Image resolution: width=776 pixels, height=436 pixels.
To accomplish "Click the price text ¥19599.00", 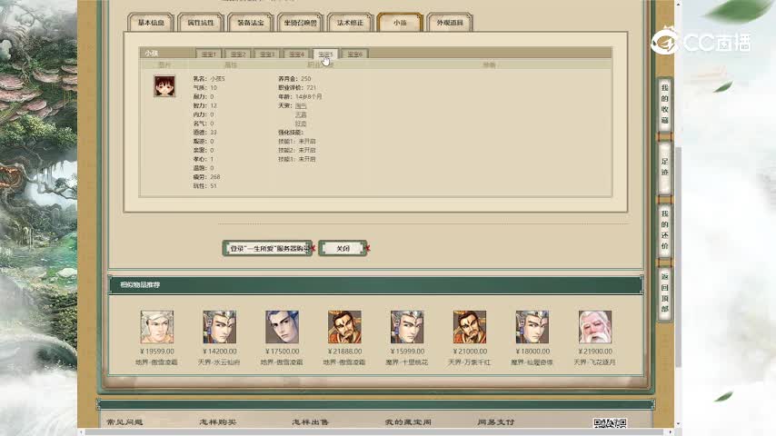I will [x=157, y=352].
